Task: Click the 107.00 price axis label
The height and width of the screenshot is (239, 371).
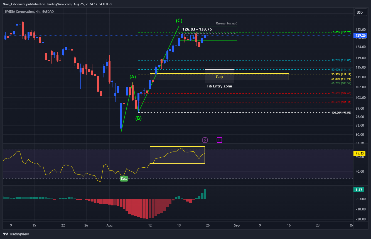Action: 360,87
